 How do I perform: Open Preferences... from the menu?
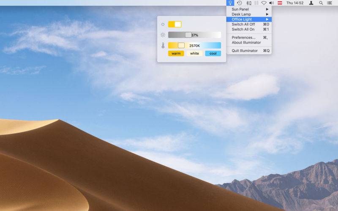pyautogui.click(x=249, y=38)
